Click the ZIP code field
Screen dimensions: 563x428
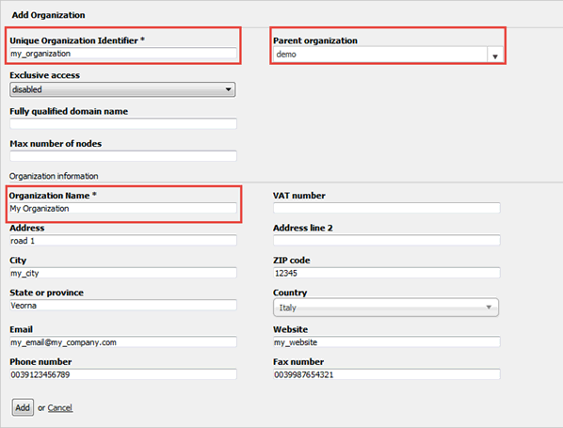pyautogui.click(x=387, y=273)
